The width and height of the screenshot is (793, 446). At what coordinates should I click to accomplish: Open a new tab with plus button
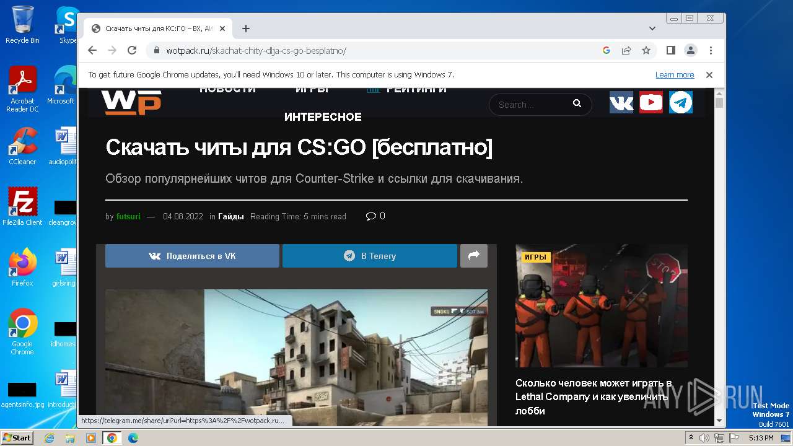pyautogui.click(x=246, y=28)
